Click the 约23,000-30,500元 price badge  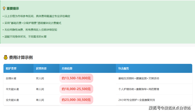(x=76, y=100)
